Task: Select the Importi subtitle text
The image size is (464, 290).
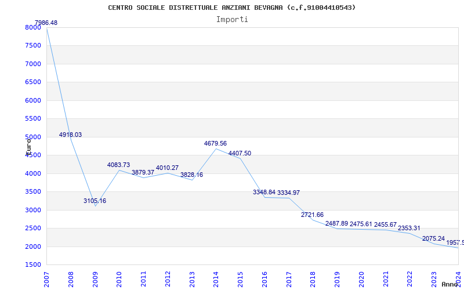Action: tap(232, 19)
